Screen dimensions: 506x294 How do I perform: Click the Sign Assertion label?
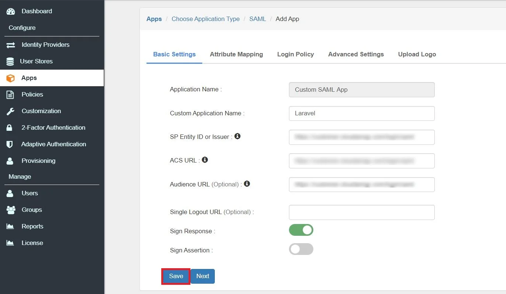pyautogui.click(x=191, y=250)
